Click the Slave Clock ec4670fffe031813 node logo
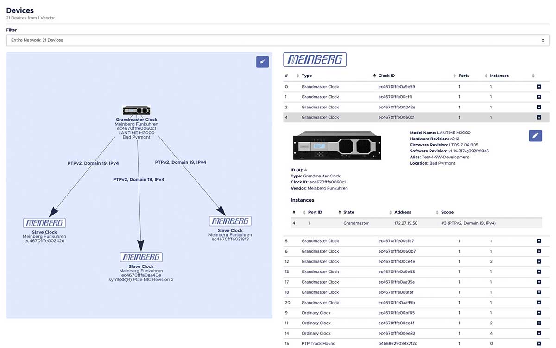Image resolution: width=556 pixels, height=348 pixels. [x=230, y=221]
